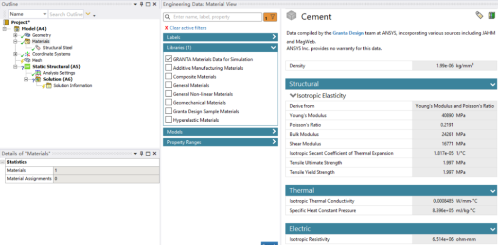Open Analysis Settings in the tree
498x245 pixels.
tap(58, 73)
